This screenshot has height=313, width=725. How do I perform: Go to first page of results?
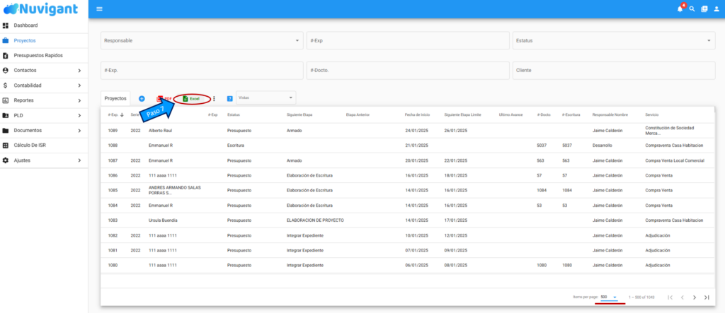point(670,297)
